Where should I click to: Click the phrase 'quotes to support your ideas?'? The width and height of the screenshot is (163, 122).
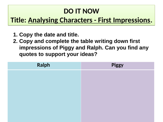(x=58, y=54)
